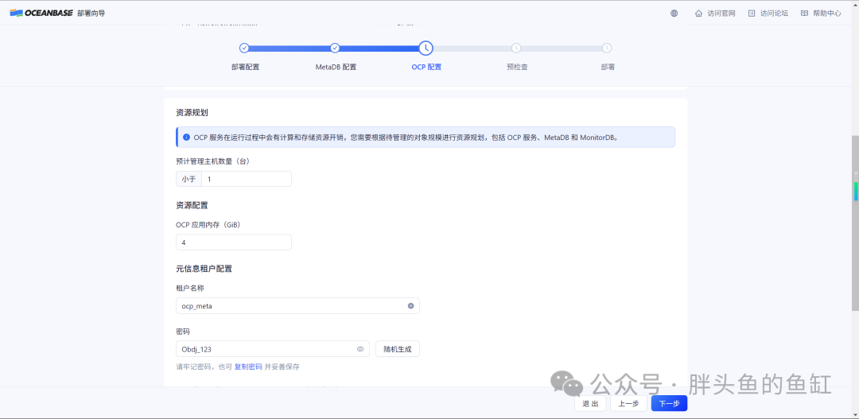This screenshot has height=419, width=859.
Task: Click the forum icon beside 访问论坛
Action: click(752, 14)
